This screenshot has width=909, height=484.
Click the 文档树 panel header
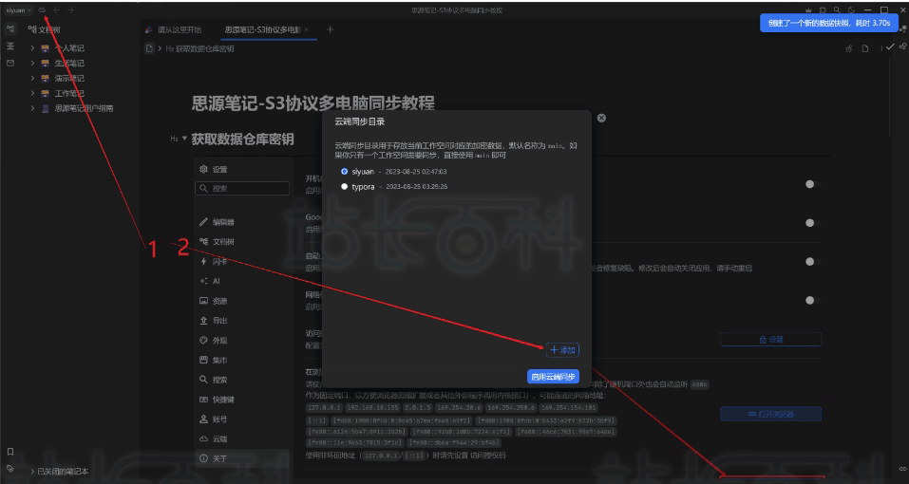(x=44, y=29)
